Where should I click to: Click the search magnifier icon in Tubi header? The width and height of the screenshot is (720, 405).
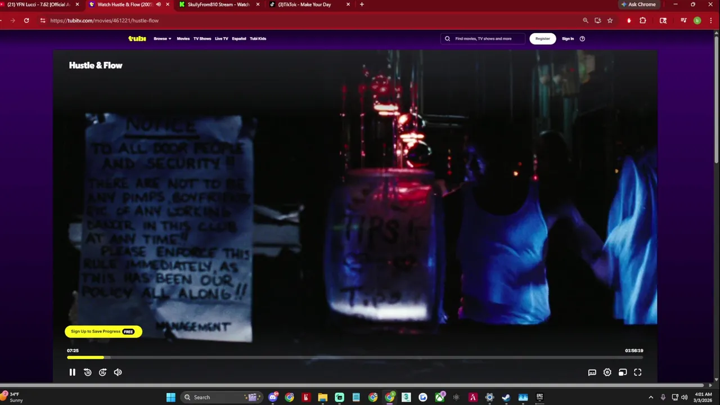tap(448, 39)
